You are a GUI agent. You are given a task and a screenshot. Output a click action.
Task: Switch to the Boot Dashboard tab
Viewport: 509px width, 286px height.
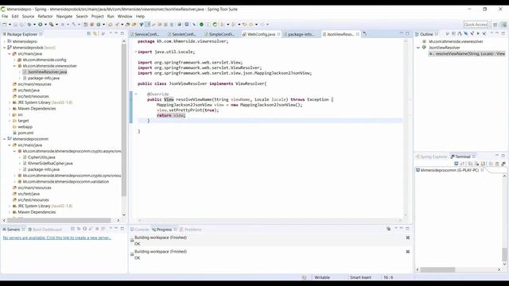click(x=45, y=230)
